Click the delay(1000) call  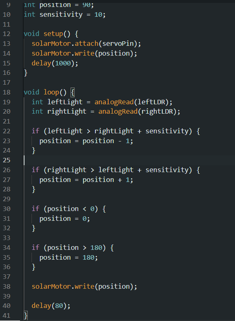(55, 63)
